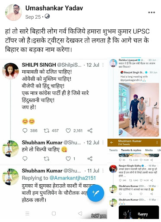The image size is (161, 222).
Task: Tap the Android back navigation triangle
Action: click(80, 213)
